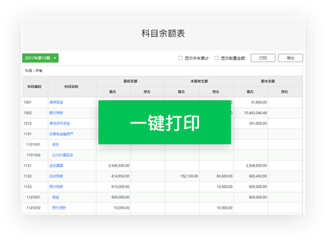Click period debit 152,100.00 in row 1122
The width and height of the screenshot is (326, 240).
pyautogui.click(x=189, y=176)
